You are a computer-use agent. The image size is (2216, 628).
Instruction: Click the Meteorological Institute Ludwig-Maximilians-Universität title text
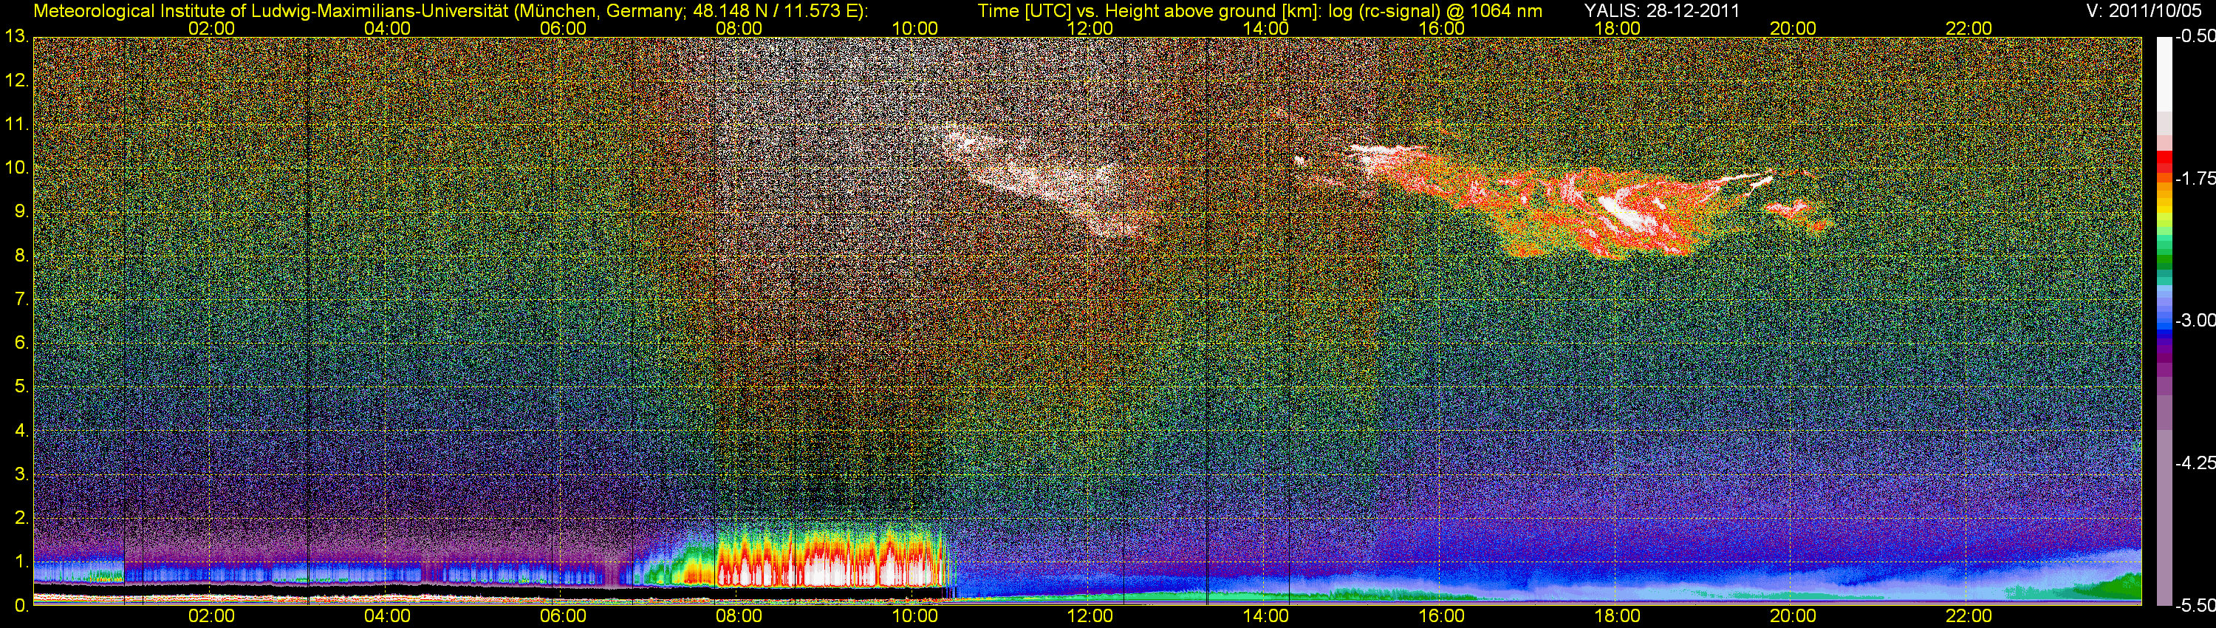451,10
